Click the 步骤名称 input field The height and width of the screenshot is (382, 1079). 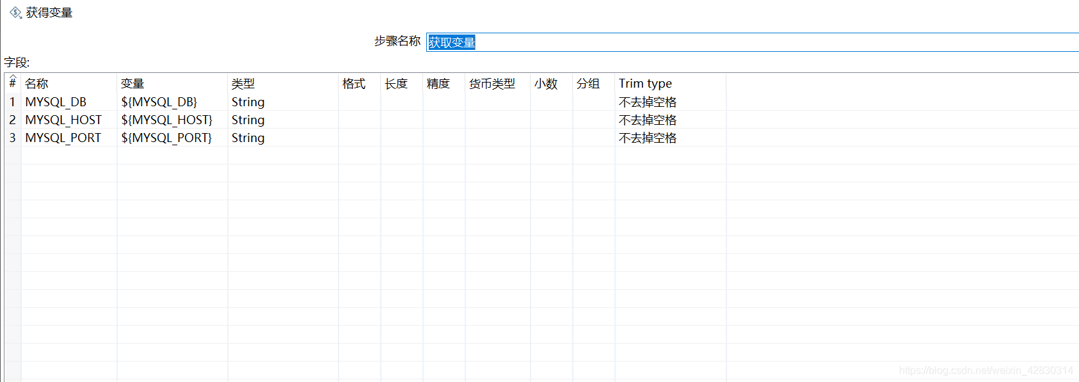753,42
